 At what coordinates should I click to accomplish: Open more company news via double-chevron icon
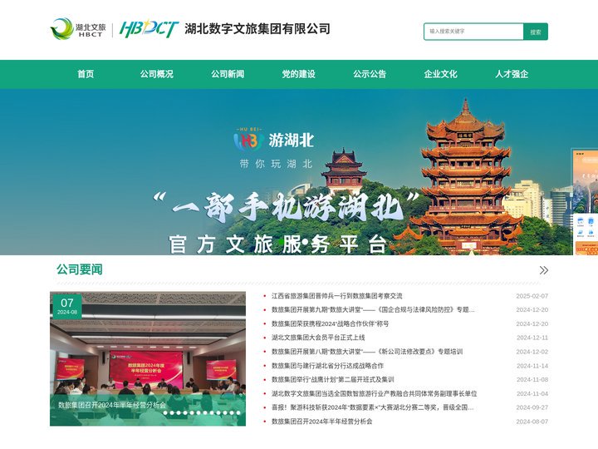[x=543, y=270]
